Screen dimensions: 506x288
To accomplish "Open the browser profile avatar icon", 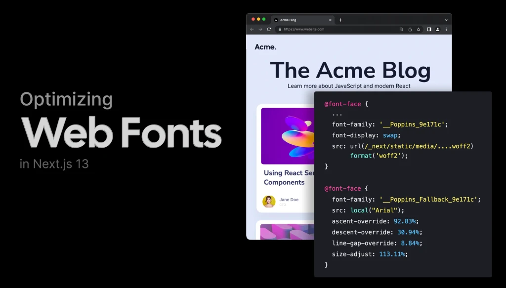I will click(x=438, y=29).
